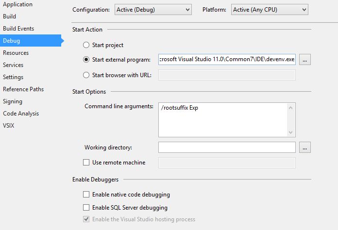Browse for external program executable
This screenshot has width=338, height=230.
pyautogui.click(x=305, y=59)
